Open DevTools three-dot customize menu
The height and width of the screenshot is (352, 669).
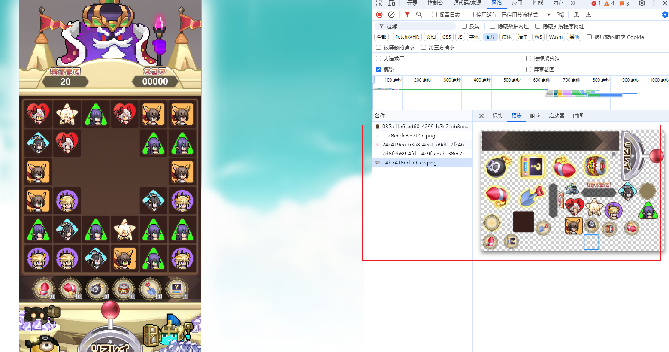(654, 3)
